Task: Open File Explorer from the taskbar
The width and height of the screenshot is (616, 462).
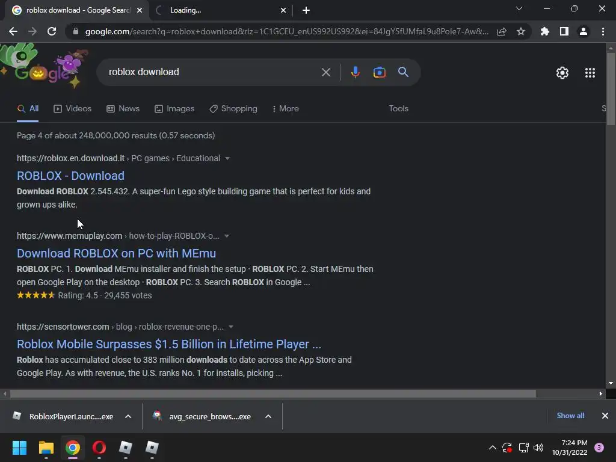Action: 46,448
